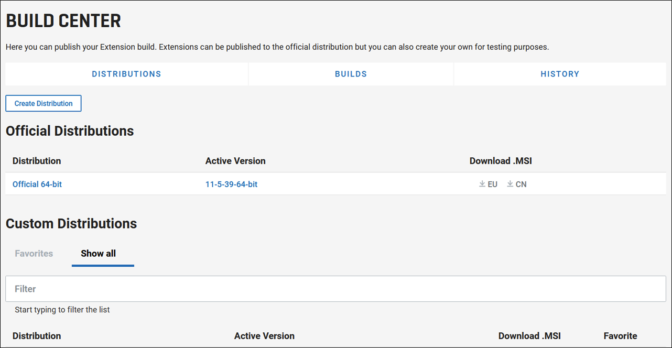Click the Download .MSI header in custom table
The width and height of the screenshot is (672, 348).
529,336
